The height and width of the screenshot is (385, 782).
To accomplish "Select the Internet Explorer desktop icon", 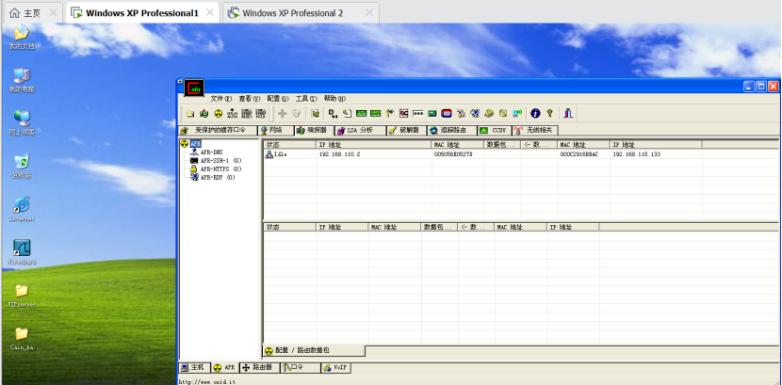I will click(22, 209).
